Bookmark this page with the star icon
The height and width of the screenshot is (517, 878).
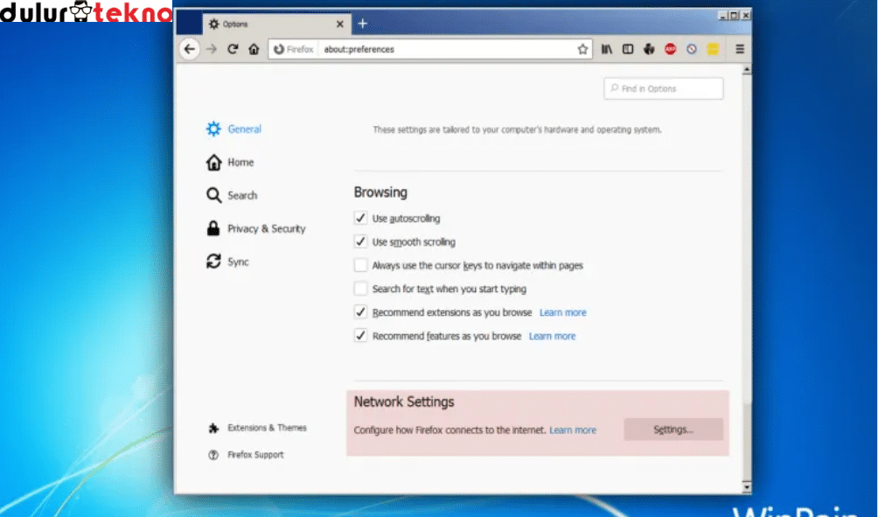582,49
